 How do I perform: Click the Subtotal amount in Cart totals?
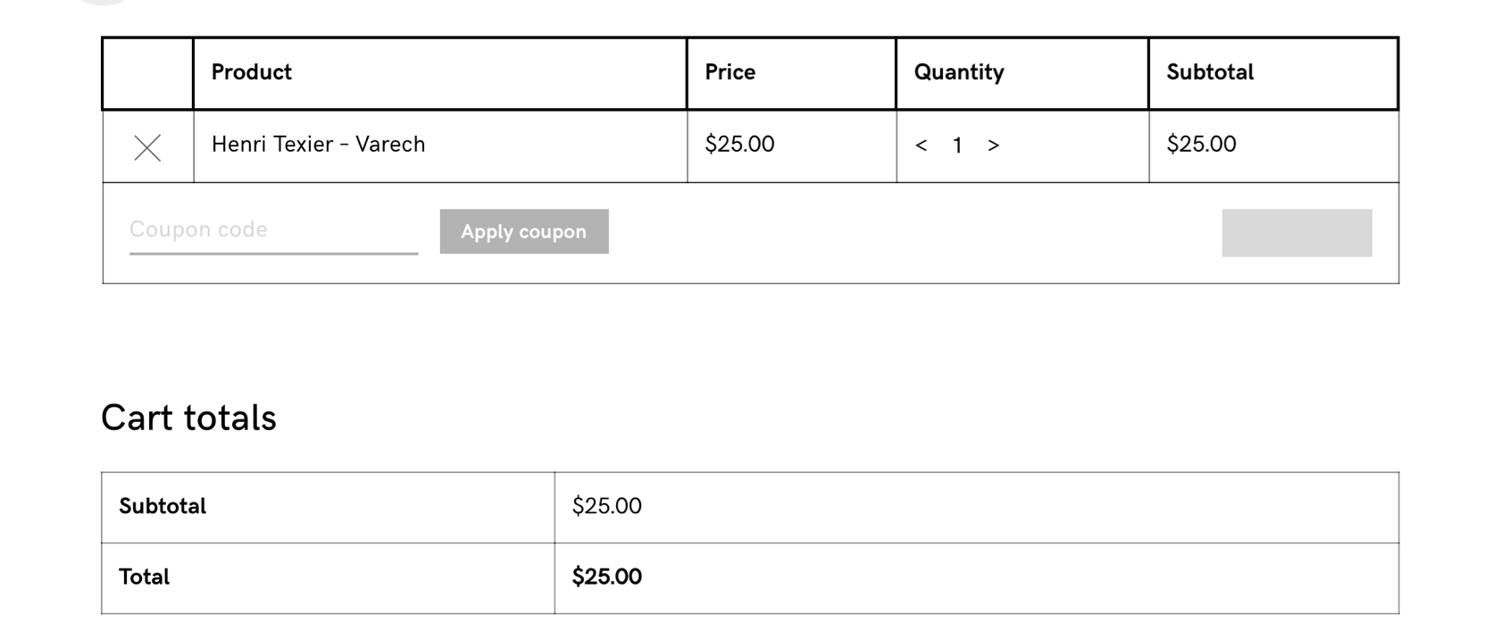point(606,506)
